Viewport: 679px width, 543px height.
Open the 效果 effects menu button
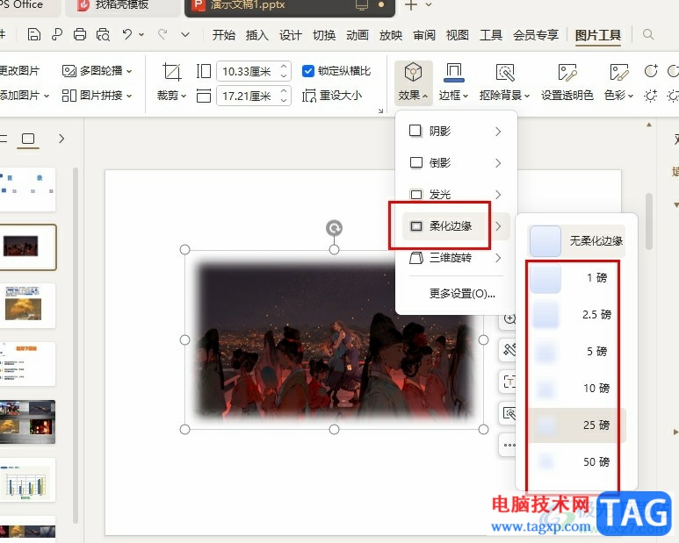tap(413, 82)
